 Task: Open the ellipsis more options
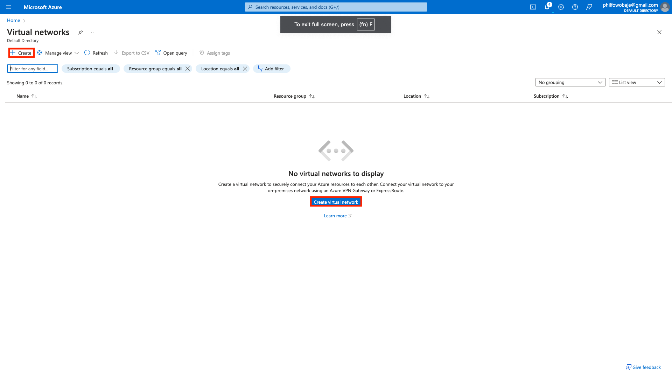tap(92, 32)
